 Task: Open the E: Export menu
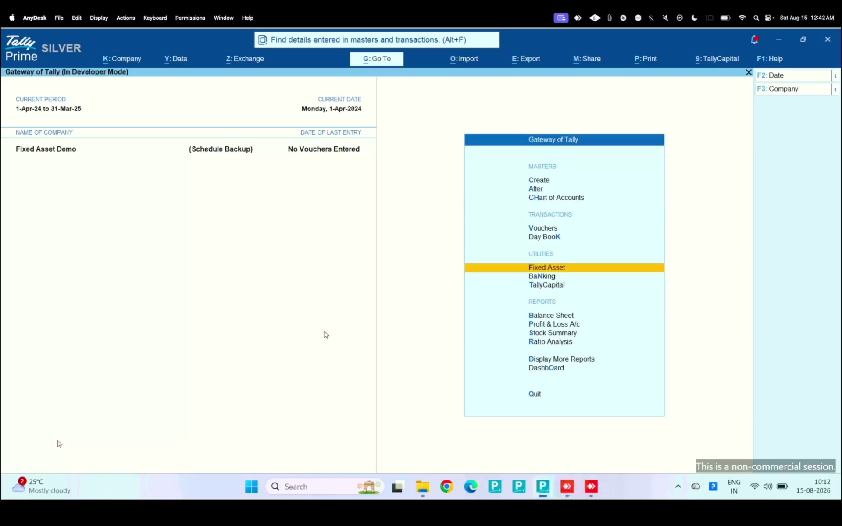point(526,59)
